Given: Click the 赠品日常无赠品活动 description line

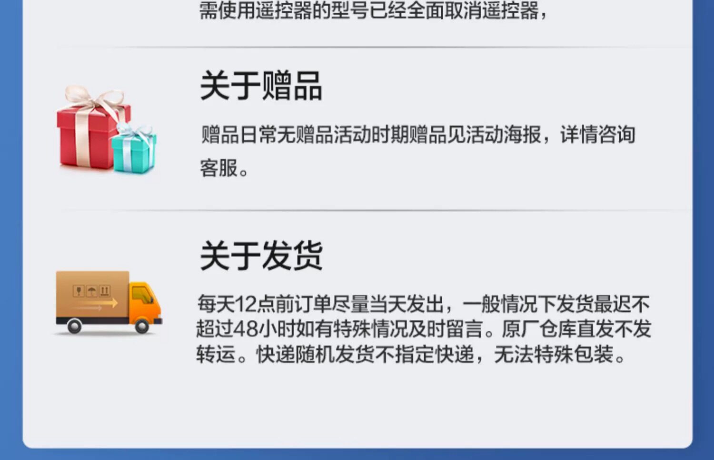Looking at the screenshot, I should click(x=418, y=134).
